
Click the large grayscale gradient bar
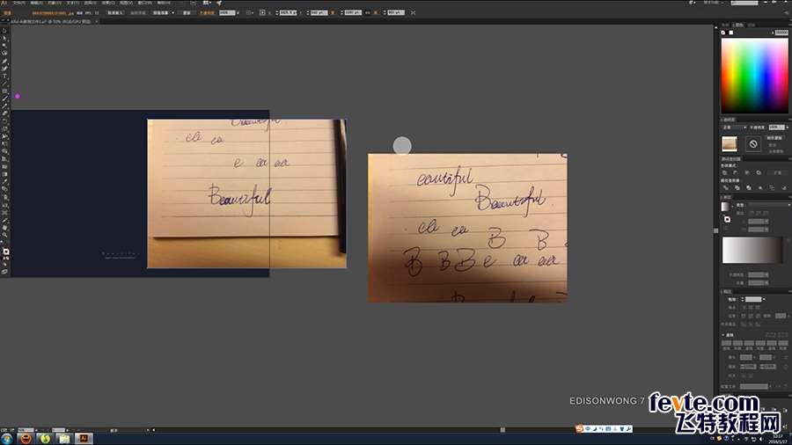(752, 251)
